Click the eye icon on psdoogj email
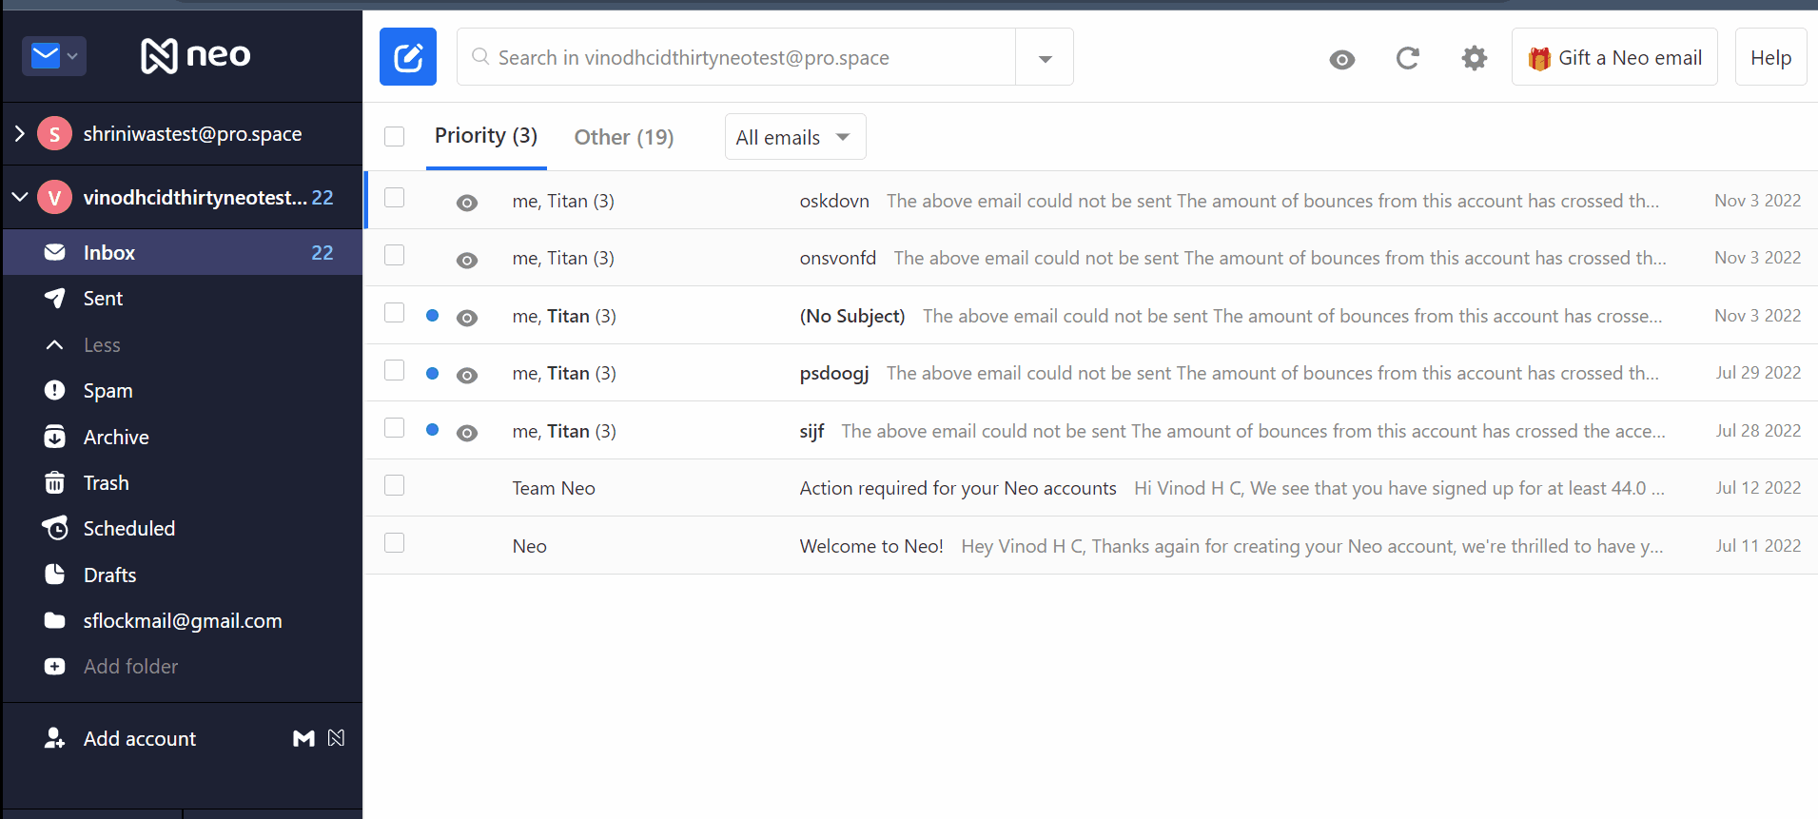Image resolution: width=1818 pixels, height=819 pixels. click(466, 375)
